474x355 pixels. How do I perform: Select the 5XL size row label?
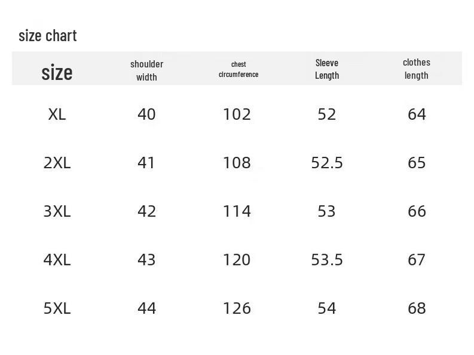[57, 308]
